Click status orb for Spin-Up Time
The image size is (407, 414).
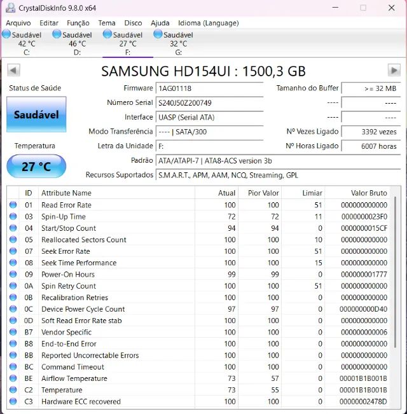click(13, 216)
